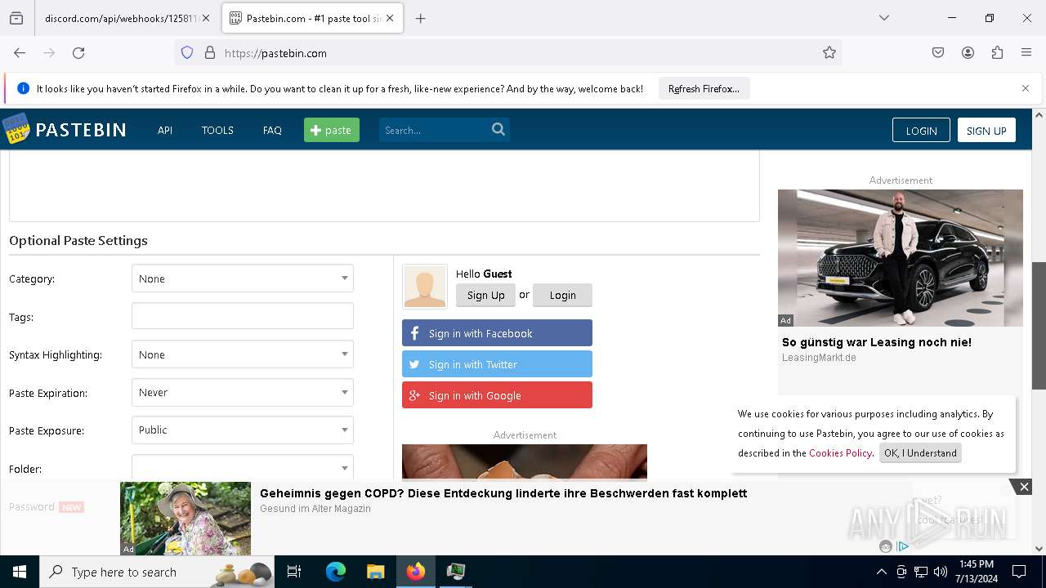This screenshot has width=1046, height=588.
Task: Open the Windows notification center icon
Action: [x=1019, y=572]
